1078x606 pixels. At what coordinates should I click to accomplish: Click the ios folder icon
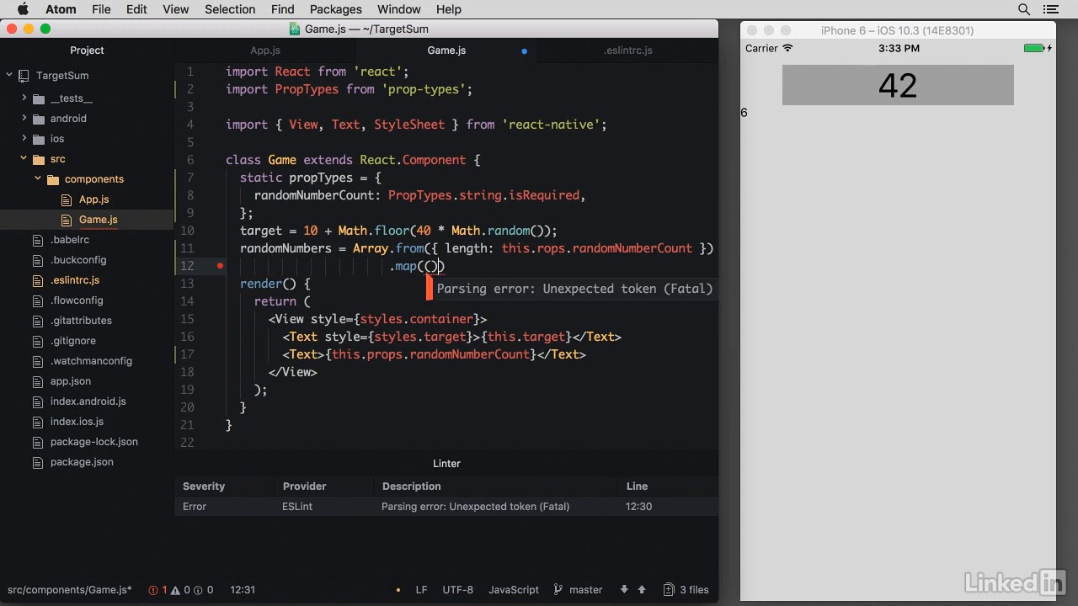point(38,139)
